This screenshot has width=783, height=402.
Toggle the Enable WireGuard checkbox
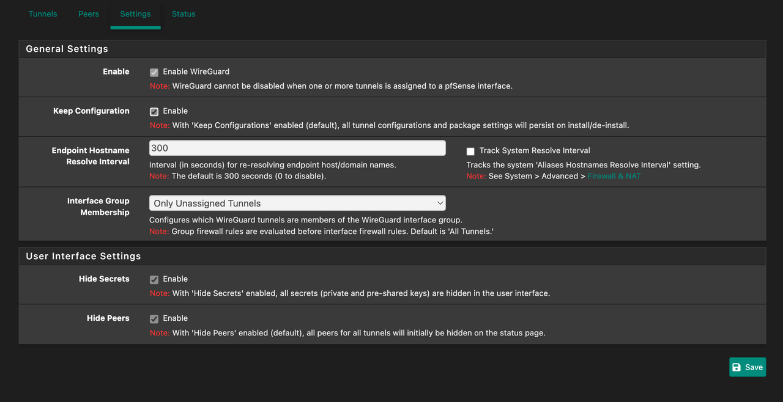154,72
